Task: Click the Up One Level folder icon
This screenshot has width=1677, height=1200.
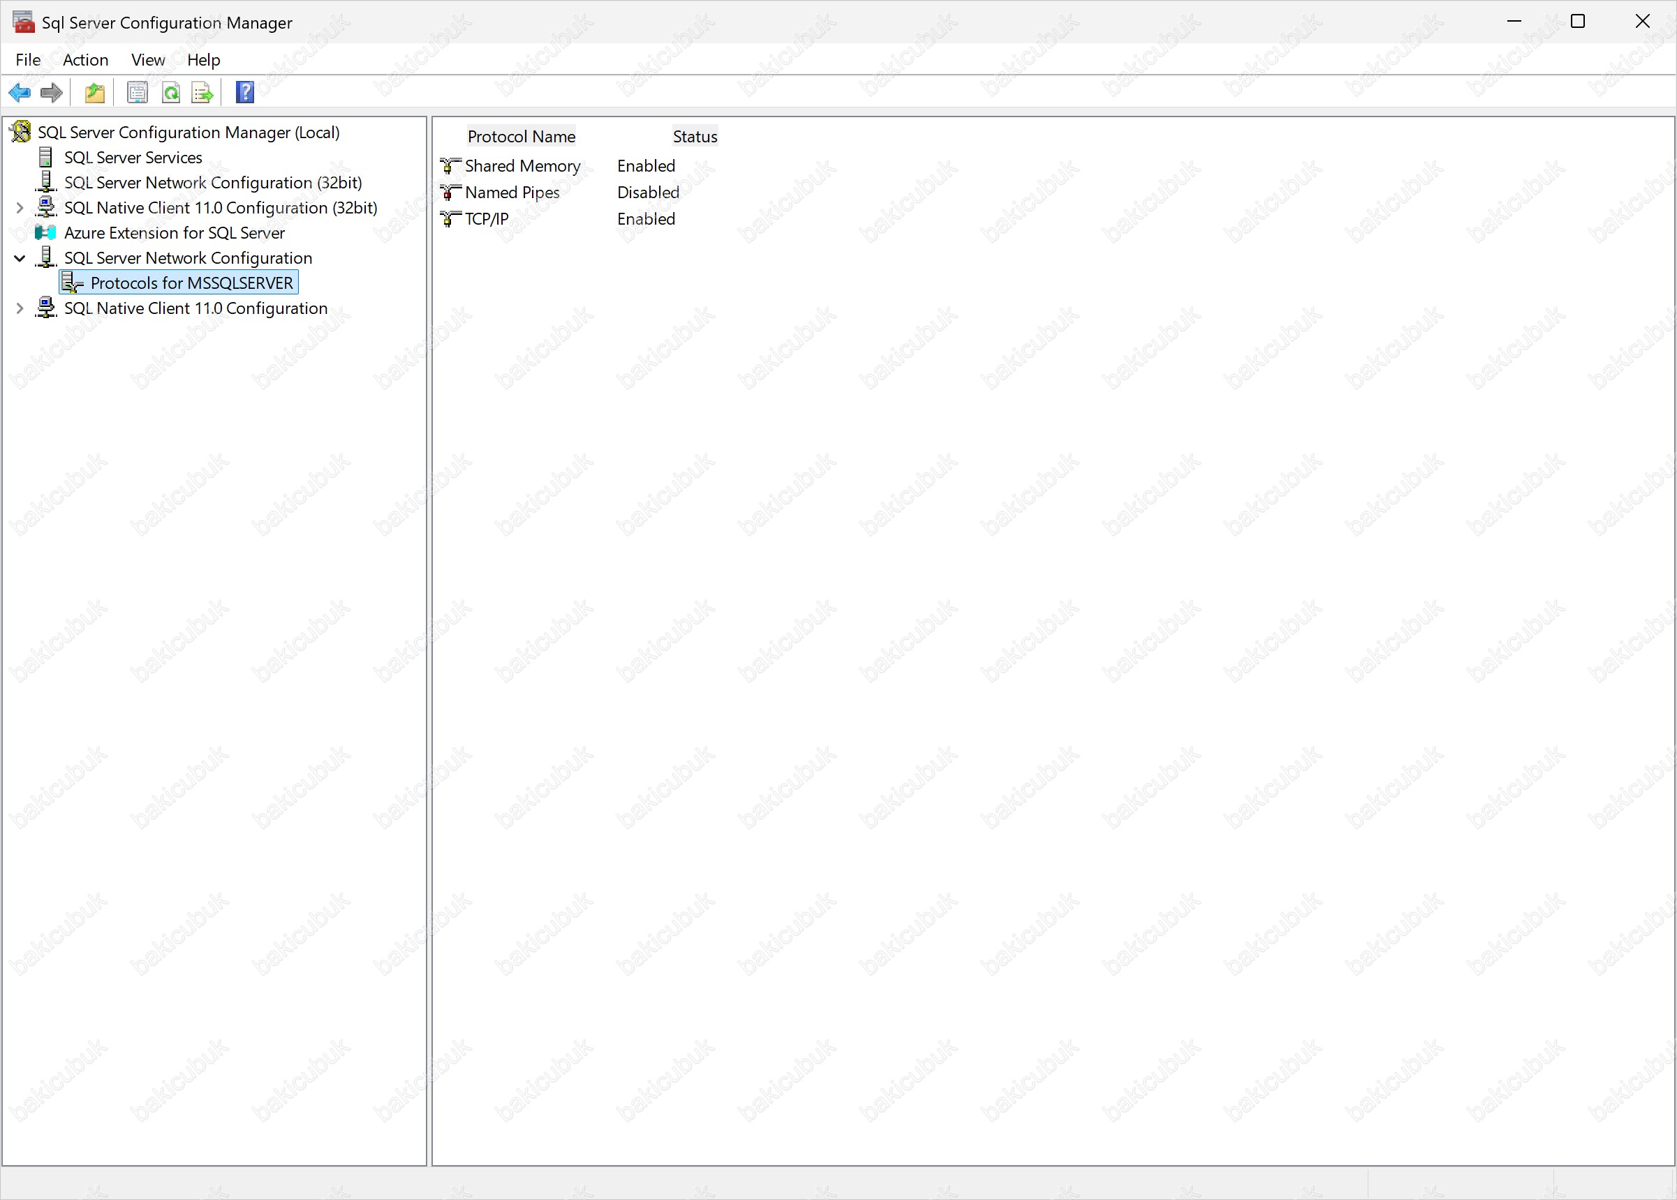Action: click(95, 92)
